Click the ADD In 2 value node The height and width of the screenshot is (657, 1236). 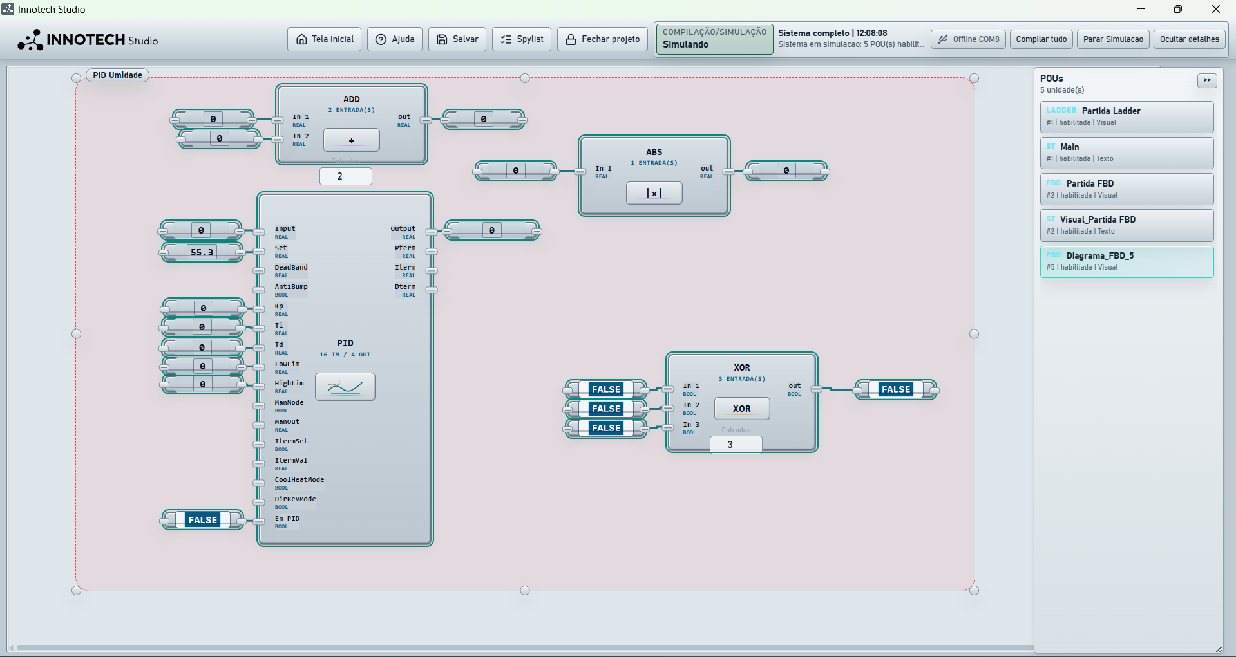click(219, 138)
